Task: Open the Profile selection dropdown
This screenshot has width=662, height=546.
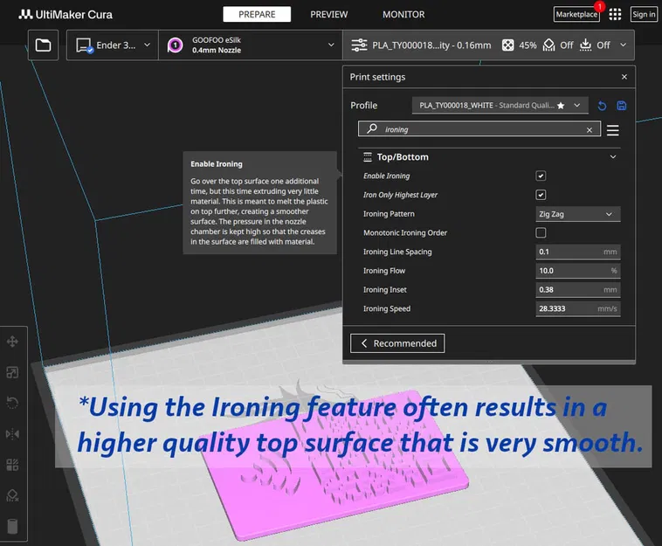Action: pyautogui.click(x=500, y=106)
